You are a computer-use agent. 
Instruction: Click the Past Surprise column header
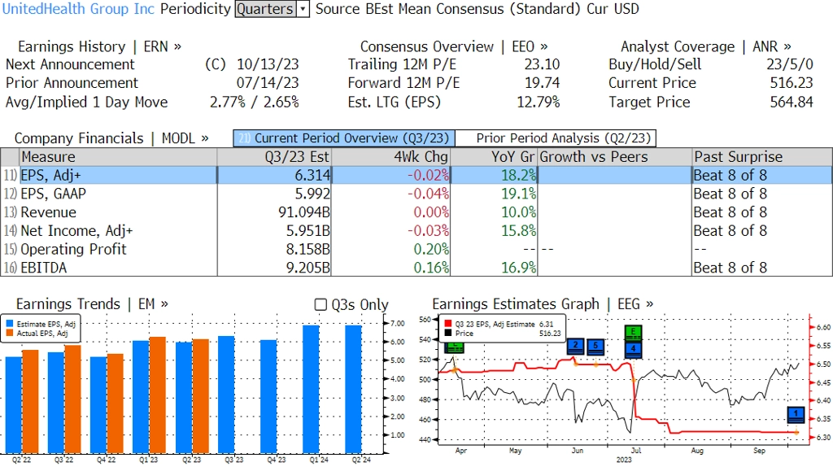point(761,157)
